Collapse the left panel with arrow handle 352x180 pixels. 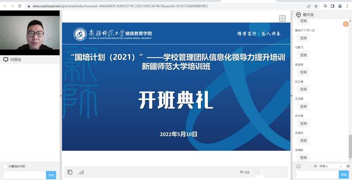pos(61,96)
